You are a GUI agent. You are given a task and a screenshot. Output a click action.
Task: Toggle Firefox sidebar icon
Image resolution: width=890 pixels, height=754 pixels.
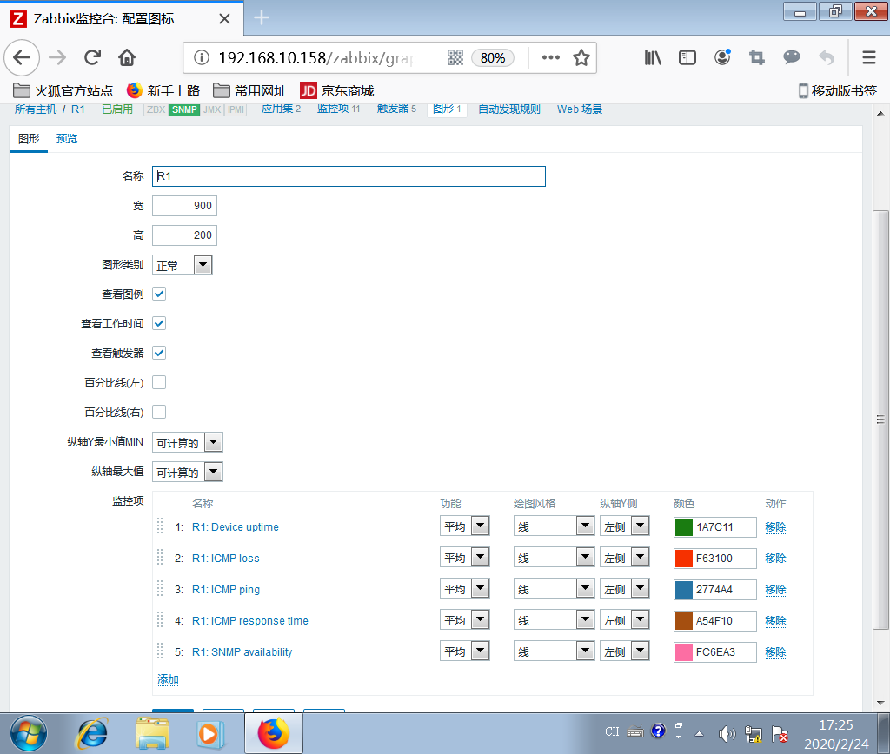point(687,57)
